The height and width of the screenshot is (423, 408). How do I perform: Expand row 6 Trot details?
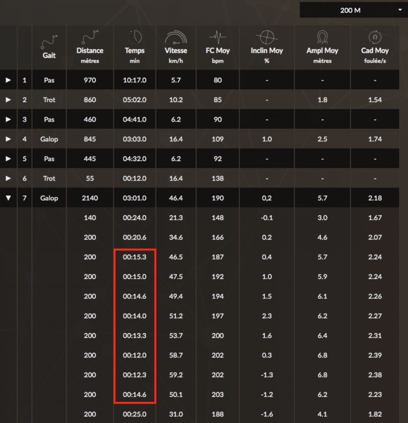coord(8,178)
